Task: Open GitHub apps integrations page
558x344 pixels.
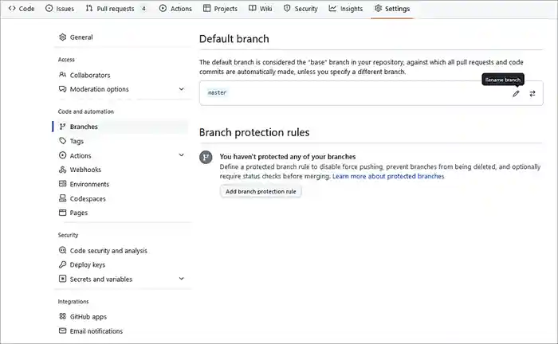Action: click(x=88, y=316)
